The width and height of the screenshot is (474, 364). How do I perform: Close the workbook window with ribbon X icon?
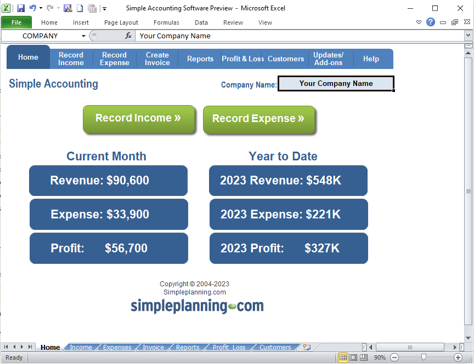click(467, 22)
